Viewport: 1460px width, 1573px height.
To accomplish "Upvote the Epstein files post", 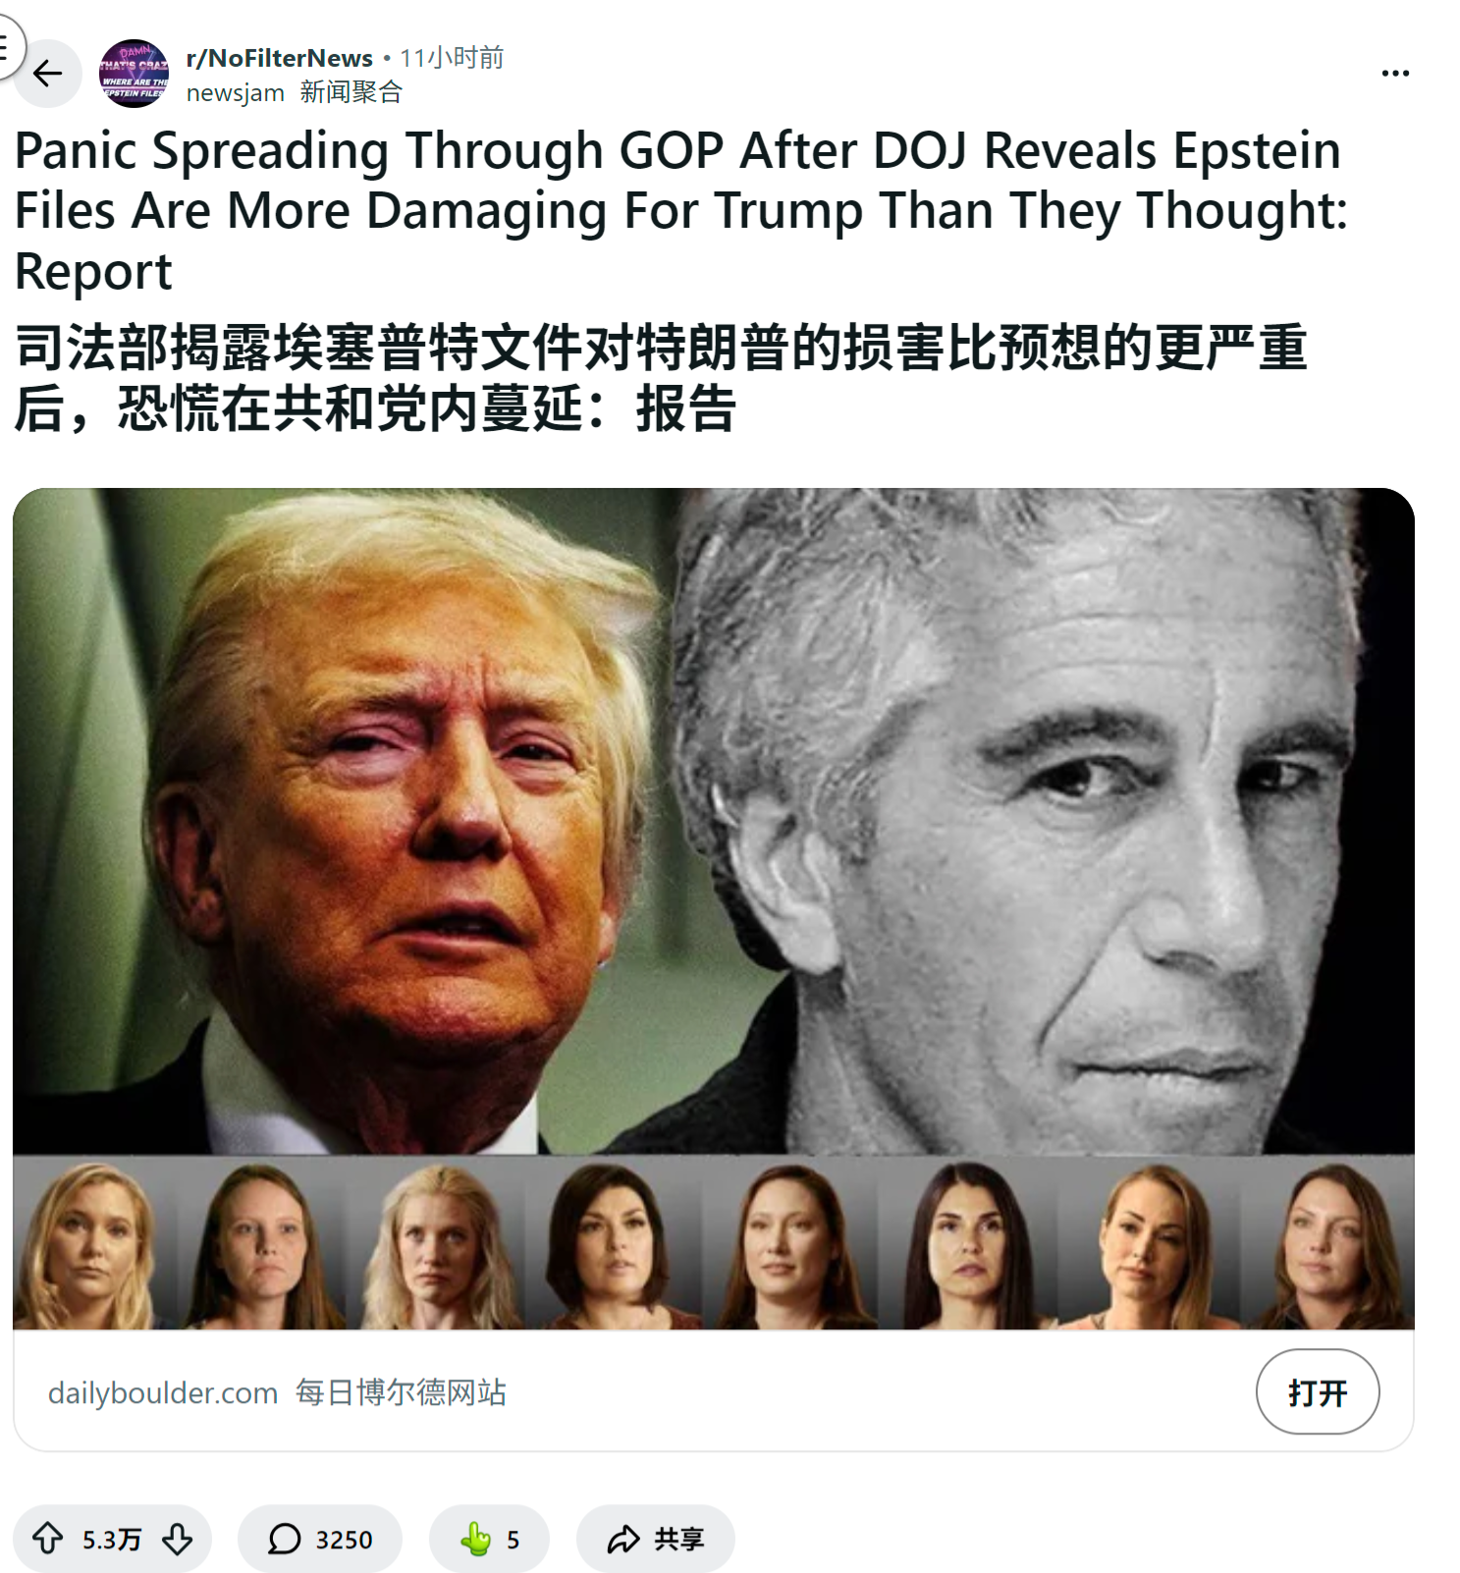I will pos(47,1539).
